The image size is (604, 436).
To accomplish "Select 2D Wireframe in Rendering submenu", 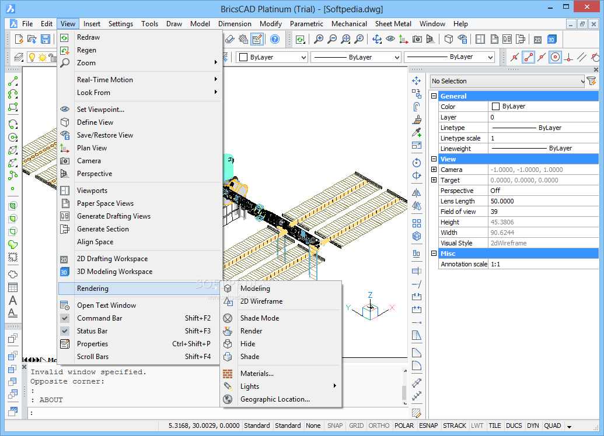I will (x=281, y=301).
